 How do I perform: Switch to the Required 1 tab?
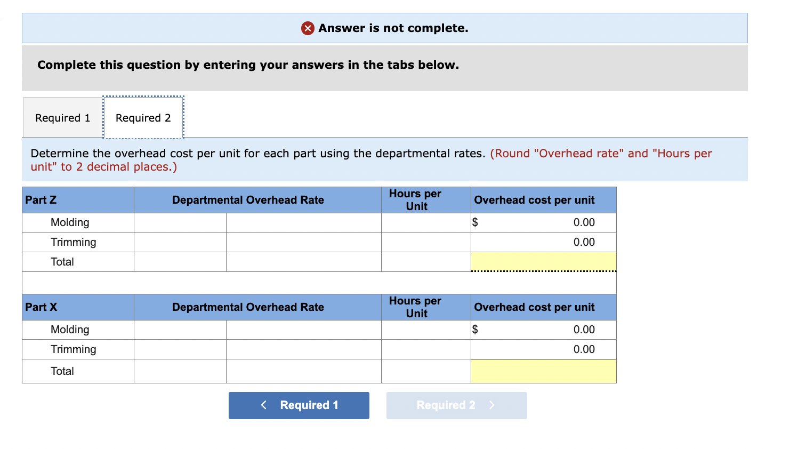63,118
